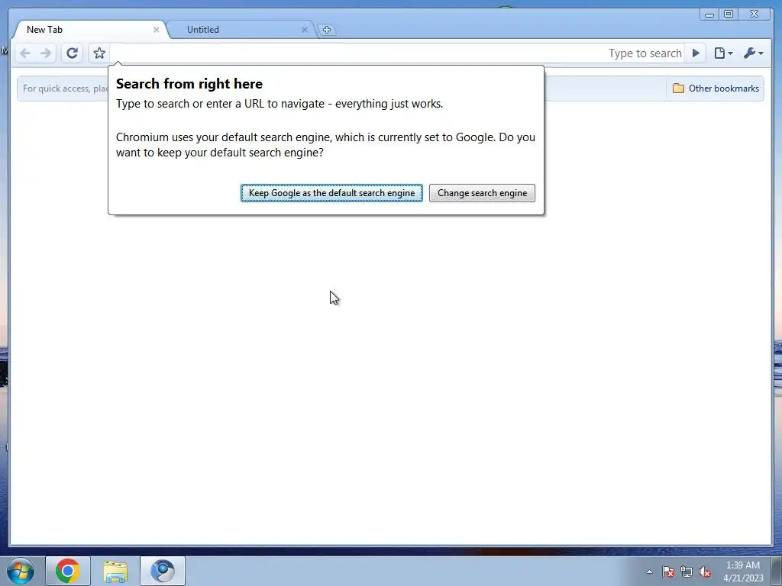Close the Untitled tab
The image size is (782, 586).
304,30
